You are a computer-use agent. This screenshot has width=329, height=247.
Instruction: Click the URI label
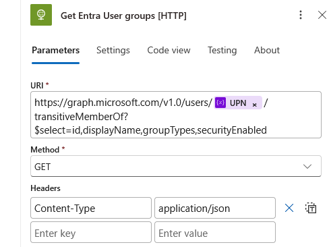[x=37, y=86]
